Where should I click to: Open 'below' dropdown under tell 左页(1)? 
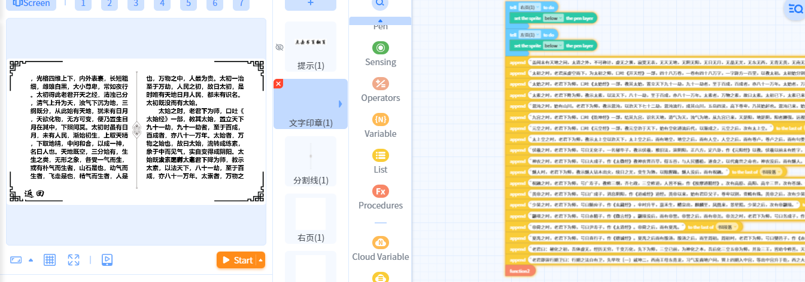pos(552,45)
